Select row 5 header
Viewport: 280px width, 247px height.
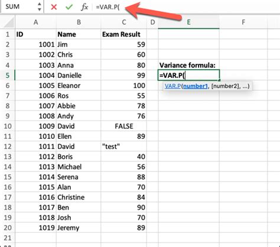point(8,75)
